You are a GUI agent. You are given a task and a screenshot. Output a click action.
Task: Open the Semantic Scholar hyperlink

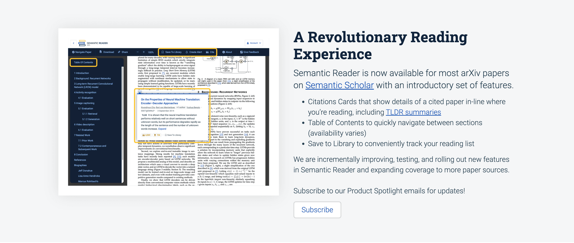point(339,85)
